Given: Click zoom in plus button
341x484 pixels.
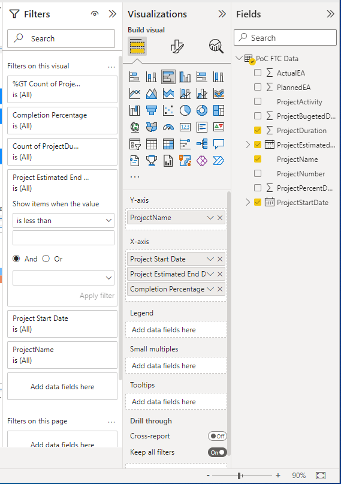Looking at the screenshot, I should [278, 476].
